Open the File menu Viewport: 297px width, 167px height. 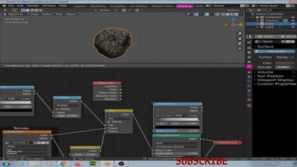point(11,6)
